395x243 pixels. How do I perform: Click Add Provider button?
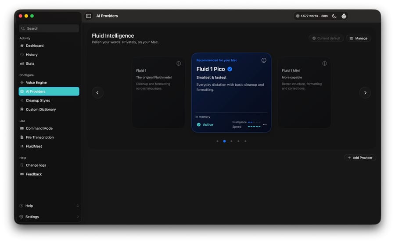click(x=360, y=158)
